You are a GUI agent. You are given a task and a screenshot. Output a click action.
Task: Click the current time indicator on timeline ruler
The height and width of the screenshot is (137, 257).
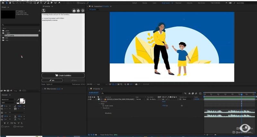point(242,95)
